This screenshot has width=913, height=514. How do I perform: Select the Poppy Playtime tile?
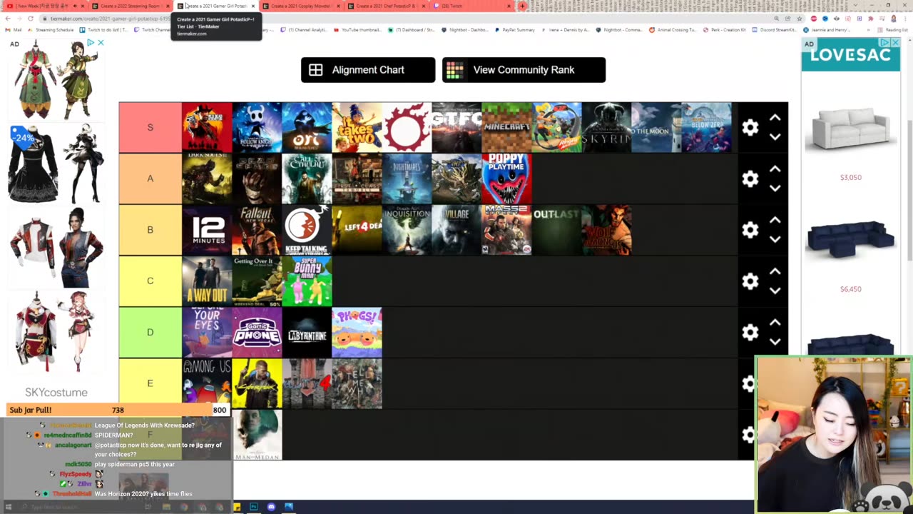pos(506,178)
